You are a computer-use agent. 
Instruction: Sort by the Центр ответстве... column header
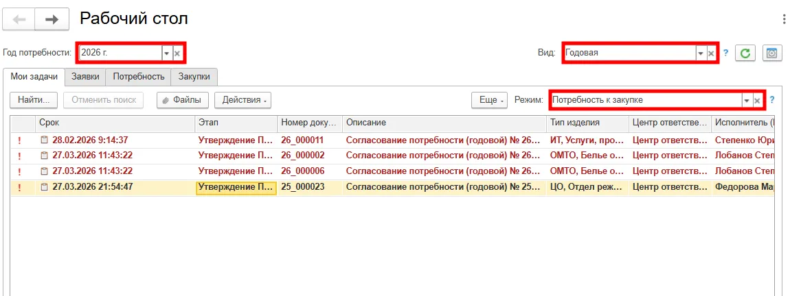click(670, 123)
